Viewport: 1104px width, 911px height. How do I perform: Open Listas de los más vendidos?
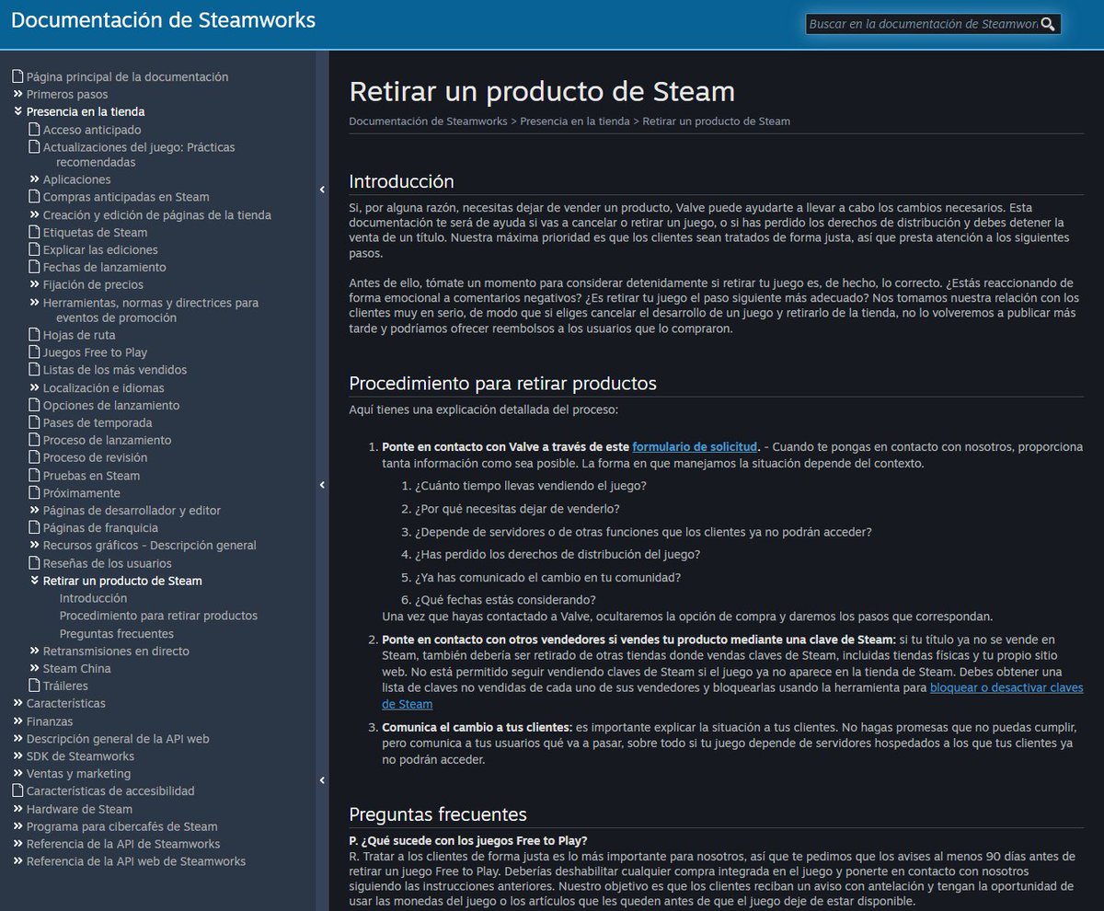(x=115, y=370)
